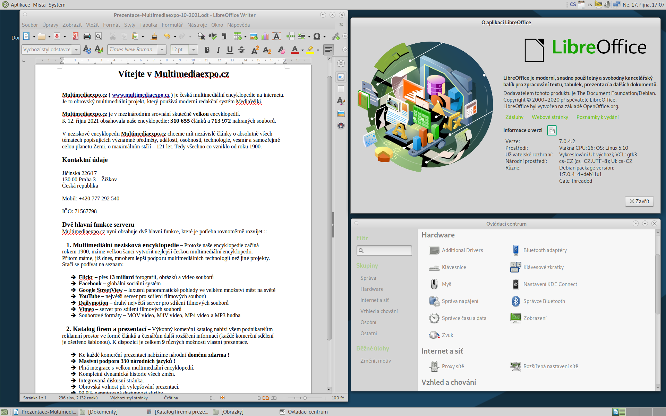The height and width of the screenshot is (416, 666).
Task: Open the Times New Roman font dropdown
Action: 162,50
